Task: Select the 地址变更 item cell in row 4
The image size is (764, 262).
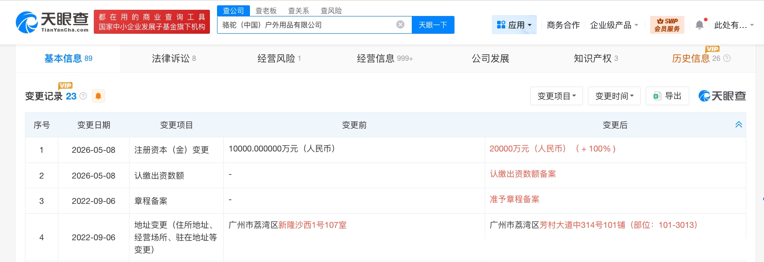Action: [176, 238]
